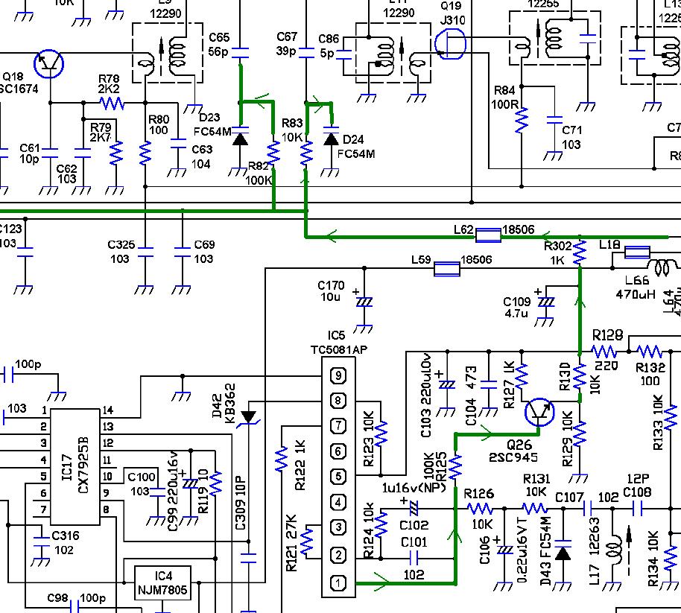Click capacitor C71 103 symbol
This screenshot has height=613, width=681.
coord(554,120)
